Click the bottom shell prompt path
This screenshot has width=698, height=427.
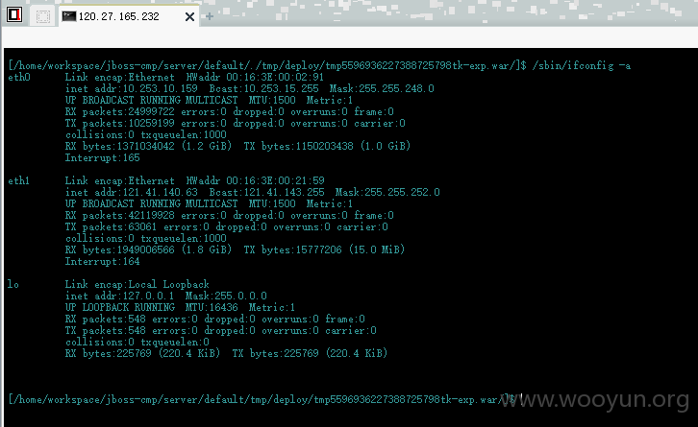click(x=261, y=399)
